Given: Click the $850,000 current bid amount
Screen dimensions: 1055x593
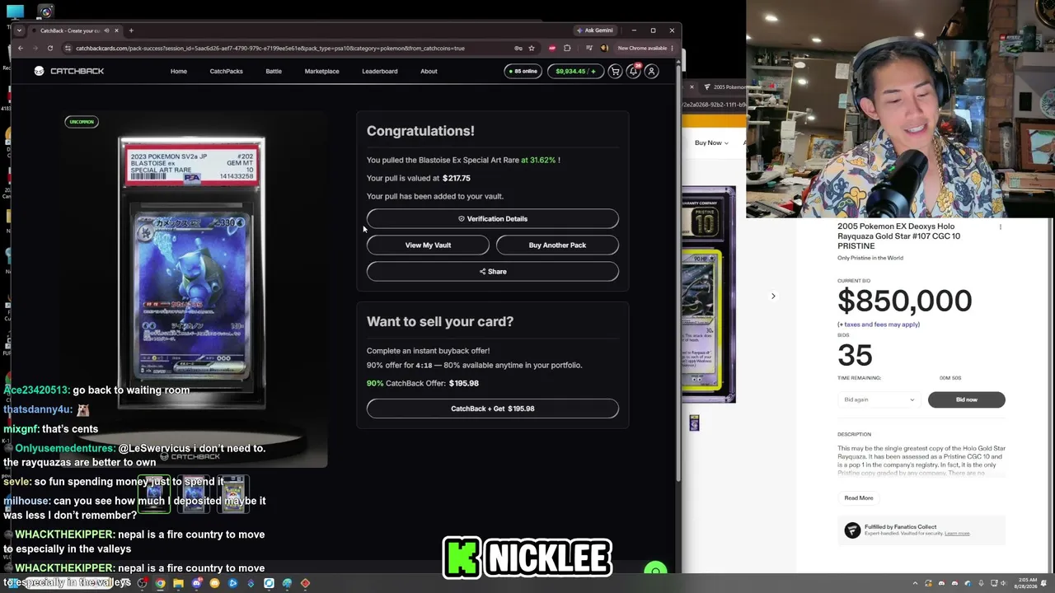Looking at the screenshot, I should pos(905,301).
